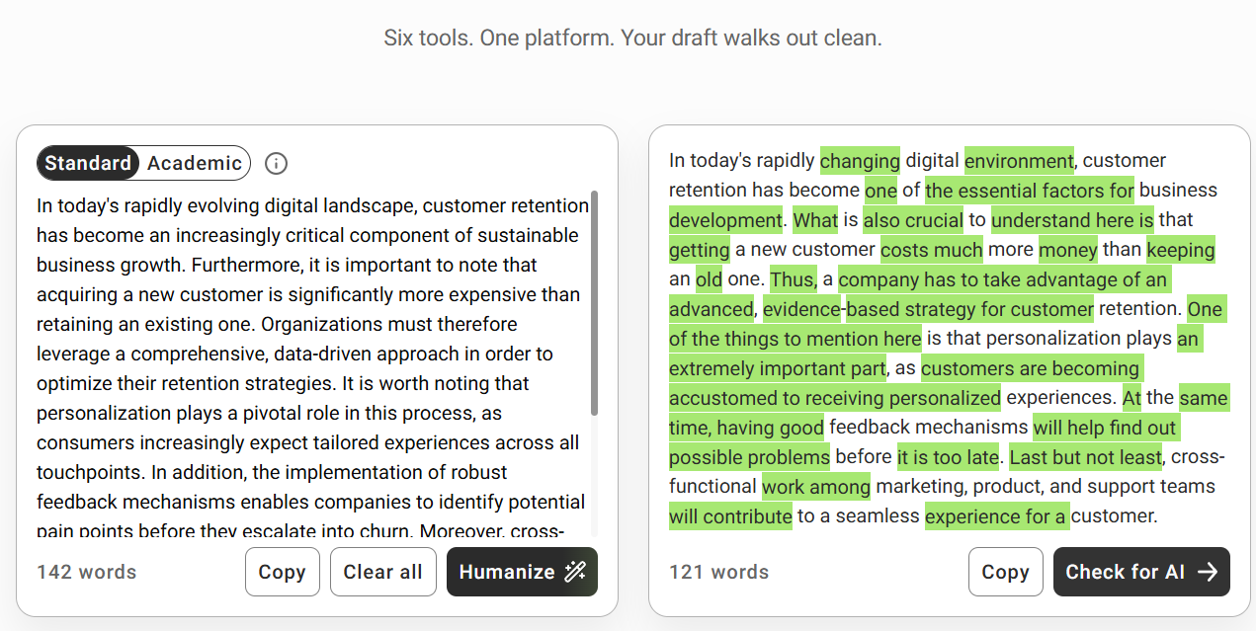
Task: Copy the humanized output text
Action: click(1006, 572)
